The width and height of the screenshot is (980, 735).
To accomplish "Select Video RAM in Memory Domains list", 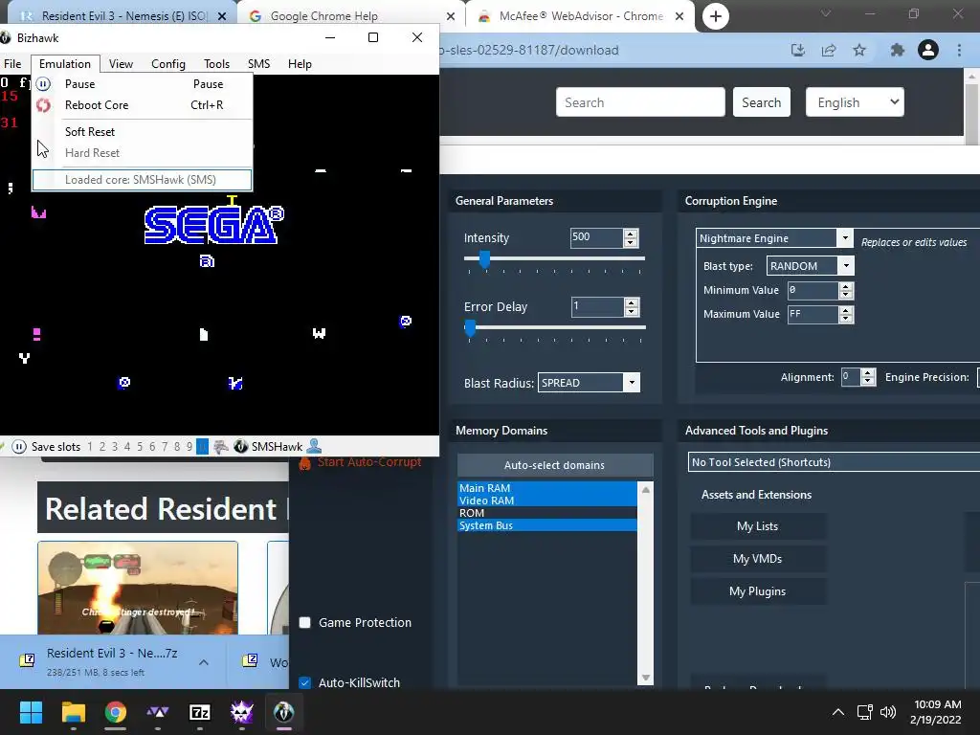I will coord(546,500).
